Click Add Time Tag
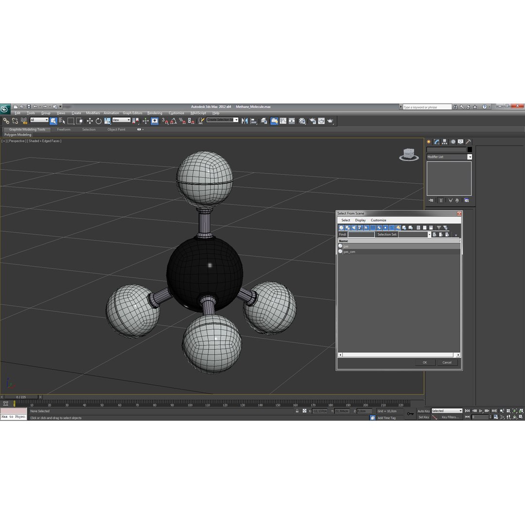 (x=386, y=418)
